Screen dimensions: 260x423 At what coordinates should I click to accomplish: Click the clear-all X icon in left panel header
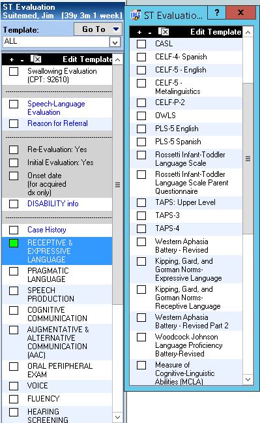click(36, 59)
